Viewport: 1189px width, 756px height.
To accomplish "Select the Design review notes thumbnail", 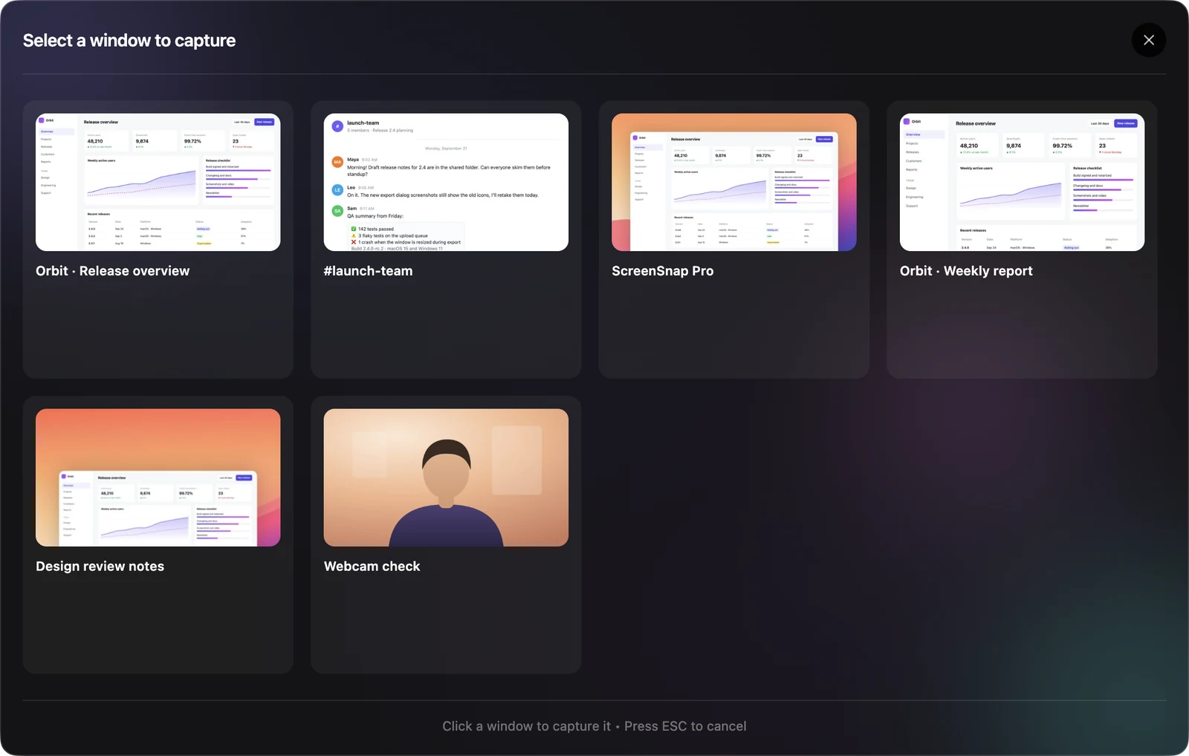I will tap(158, 478).
